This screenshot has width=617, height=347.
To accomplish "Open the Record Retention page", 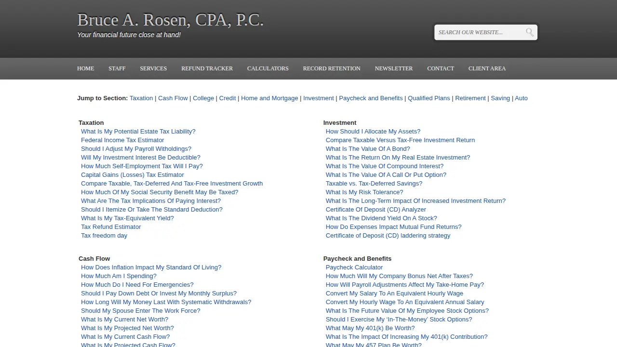I will point(332,68).
